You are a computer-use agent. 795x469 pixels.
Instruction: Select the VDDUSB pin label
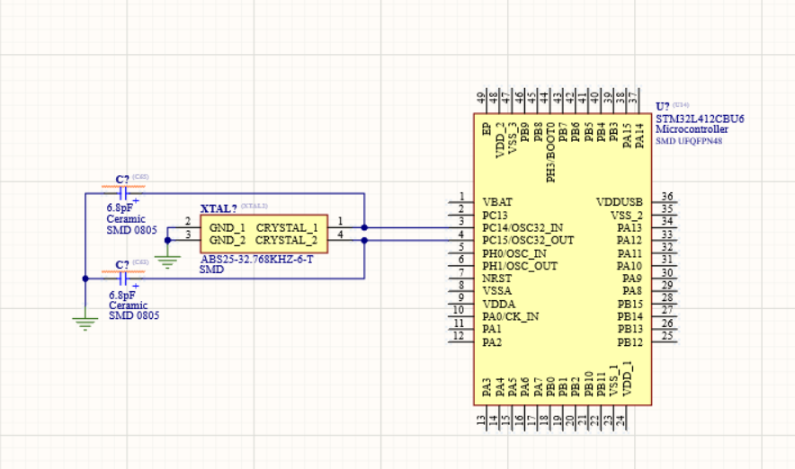coord(619,202)
